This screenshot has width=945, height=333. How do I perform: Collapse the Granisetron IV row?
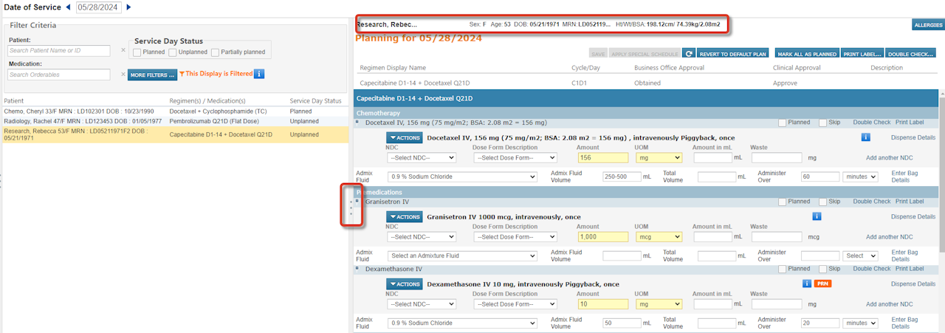358,201
